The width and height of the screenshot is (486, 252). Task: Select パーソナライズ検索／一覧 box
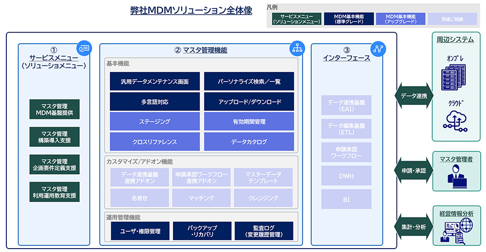[249, 82]
